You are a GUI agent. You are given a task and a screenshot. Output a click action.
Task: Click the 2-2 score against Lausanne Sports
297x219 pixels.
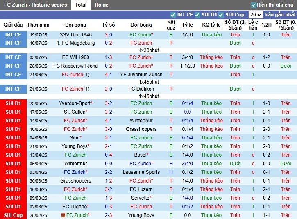click(108, 172)
